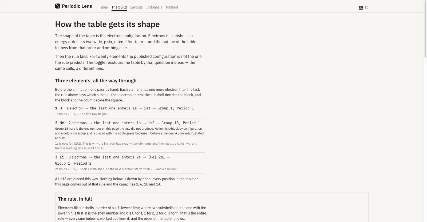Click the Helium Group 18 convention note

[129, 133]
